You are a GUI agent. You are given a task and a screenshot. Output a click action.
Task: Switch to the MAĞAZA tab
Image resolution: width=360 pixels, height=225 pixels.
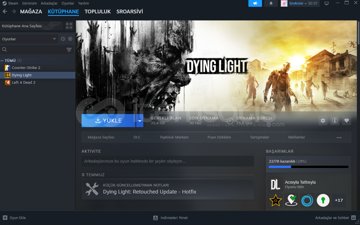click(31, 12)
